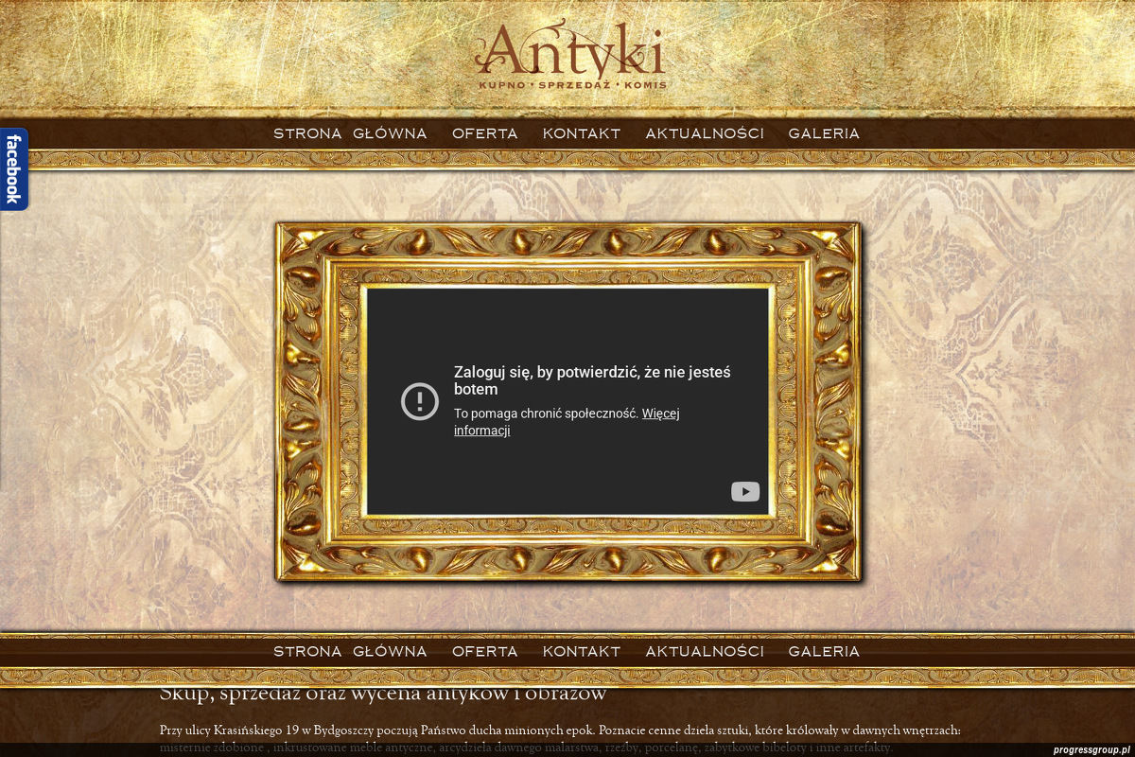Select Kontakt in the header menu
The height and width of the screenshot is (757, 1135).
[x=581, y=133]
